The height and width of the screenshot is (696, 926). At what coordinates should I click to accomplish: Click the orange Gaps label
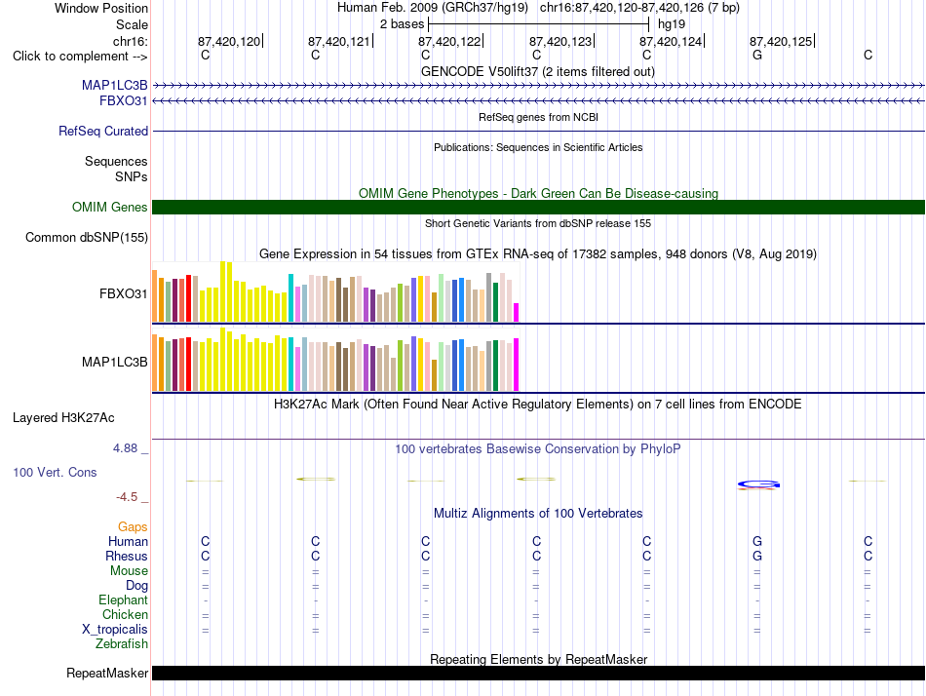[x=133, y=526]
